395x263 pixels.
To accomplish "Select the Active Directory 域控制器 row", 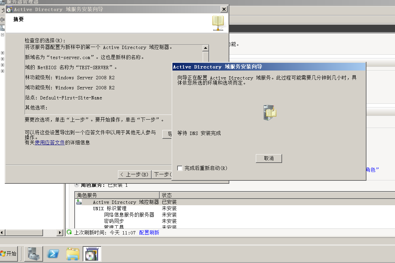I will click(x=235, y=202).
